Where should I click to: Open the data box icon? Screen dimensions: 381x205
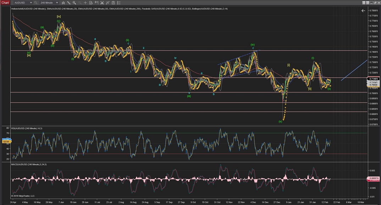pos(91,3)
